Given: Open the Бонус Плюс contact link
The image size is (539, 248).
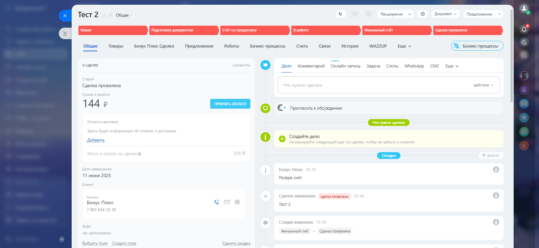Looking at the screenshot, I should (x=100, y=202).
